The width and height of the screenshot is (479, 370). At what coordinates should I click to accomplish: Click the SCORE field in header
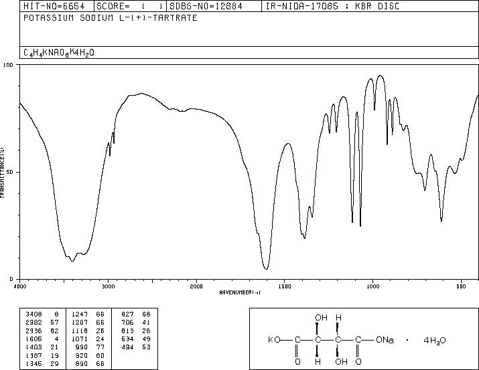click(x=130, y=6)
